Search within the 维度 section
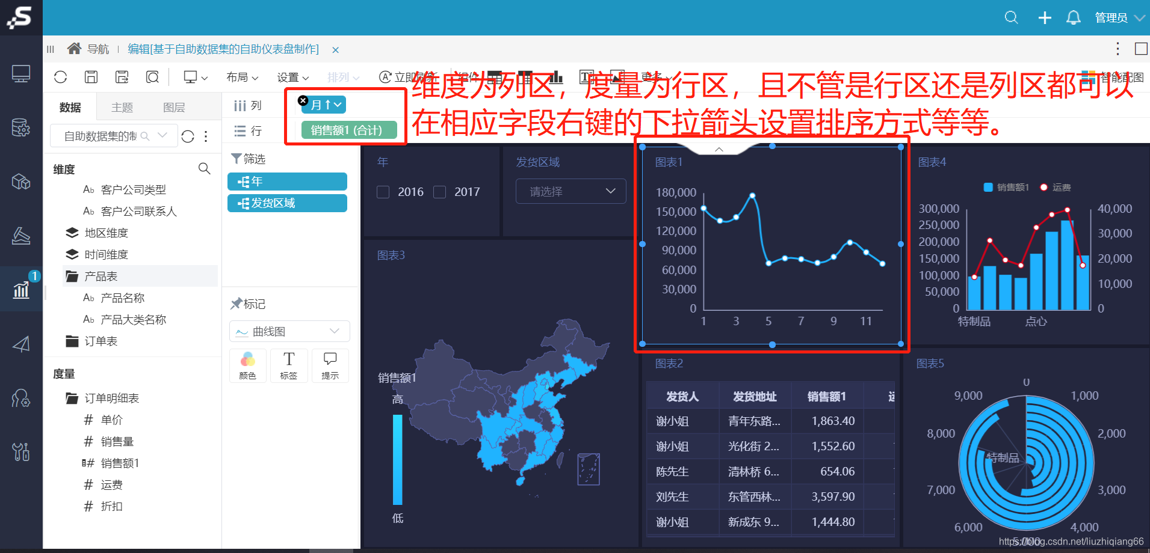This screenshot has height=553, width=1150. [205, 169]
